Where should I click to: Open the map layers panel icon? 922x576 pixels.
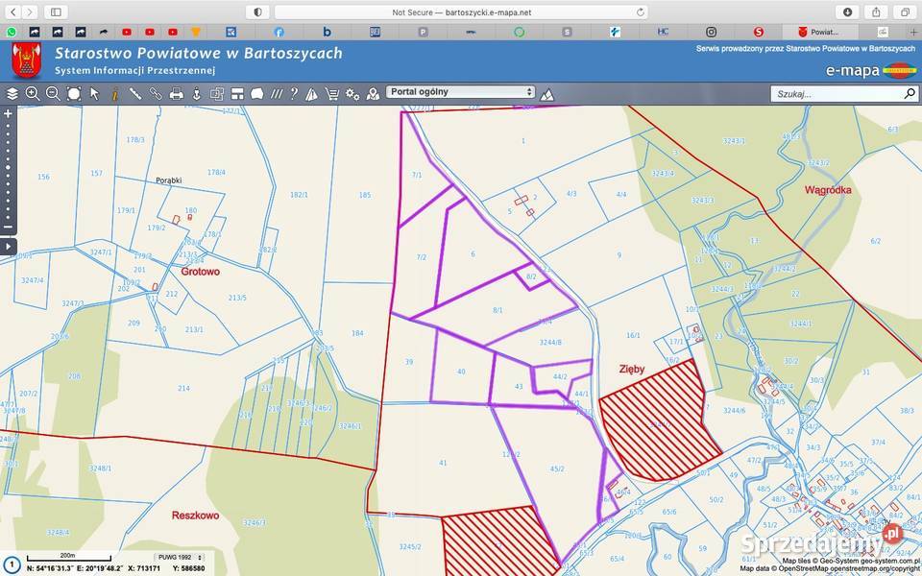(x=12, y=94)
